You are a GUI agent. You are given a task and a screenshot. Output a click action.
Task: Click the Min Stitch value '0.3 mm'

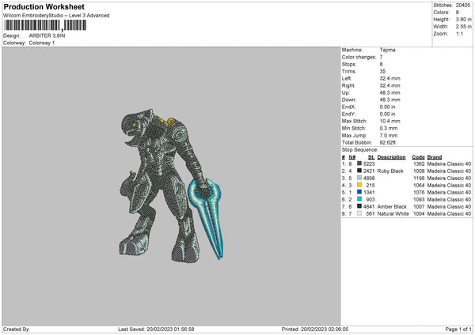click(x=389, y=128)
